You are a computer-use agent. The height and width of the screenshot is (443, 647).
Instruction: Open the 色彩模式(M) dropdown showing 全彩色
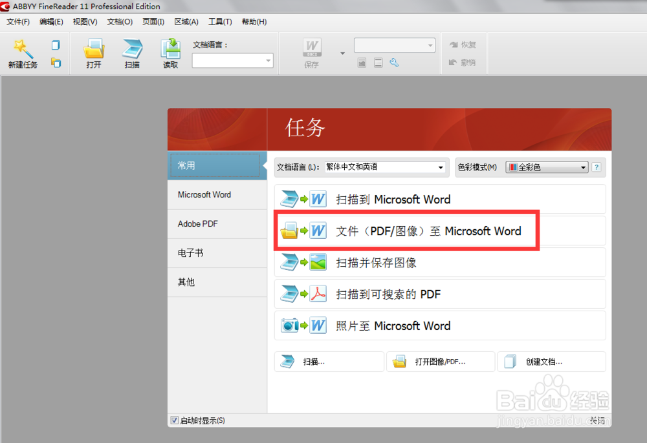(x=547, y=167)
